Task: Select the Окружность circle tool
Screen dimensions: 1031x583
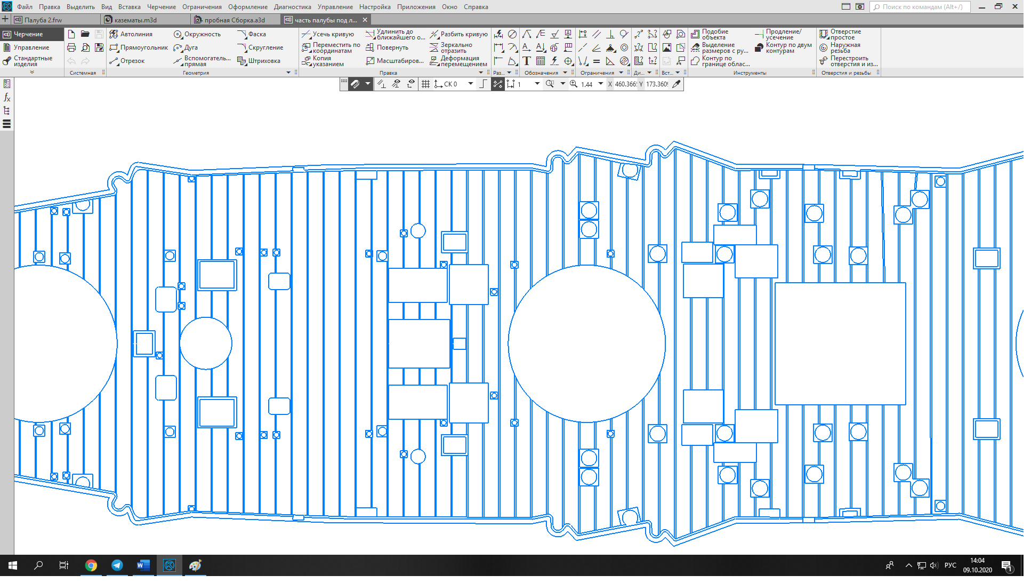Action: (x=196, y=34)
